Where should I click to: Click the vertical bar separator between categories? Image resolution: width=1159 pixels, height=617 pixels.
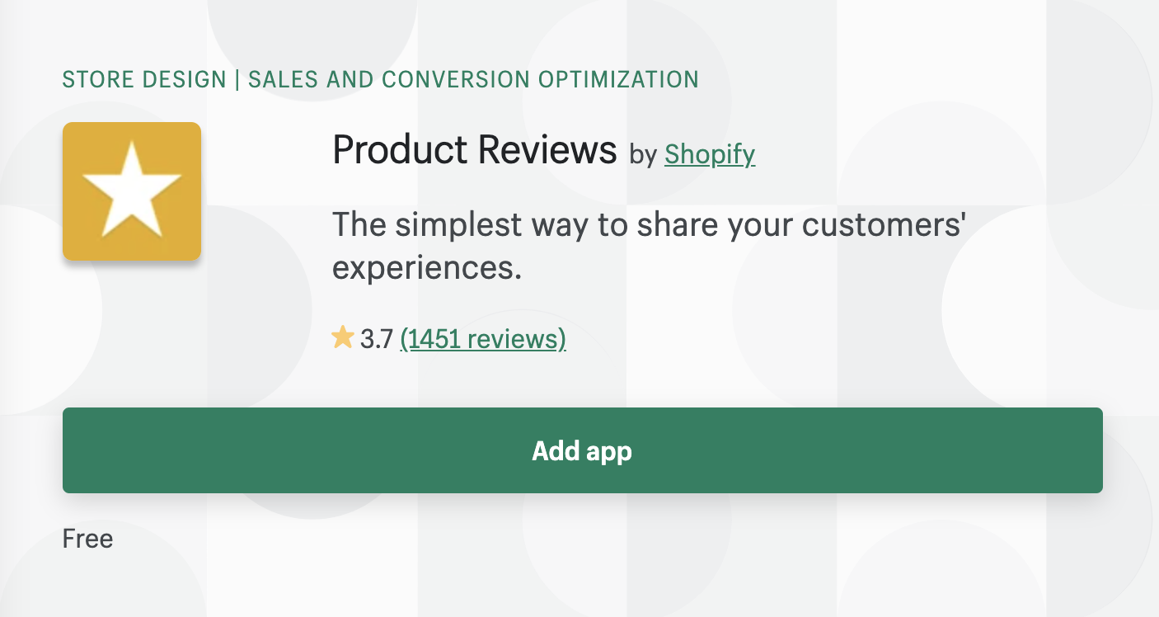pos(237,80)
